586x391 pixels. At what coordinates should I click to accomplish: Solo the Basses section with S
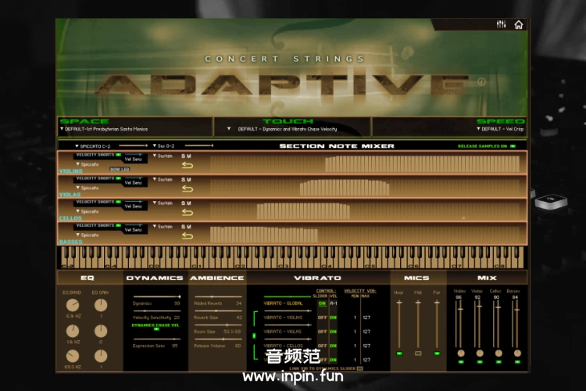(183, 227)
